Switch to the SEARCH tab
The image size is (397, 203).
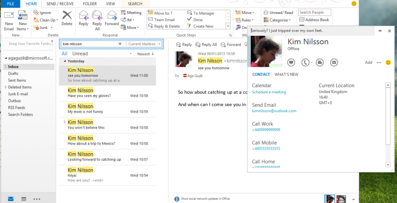click(135, 4)
